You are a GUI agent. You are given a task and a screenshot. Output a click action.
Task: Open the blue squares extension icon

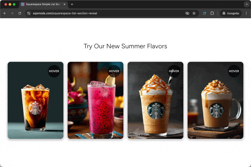pos(205,13)
